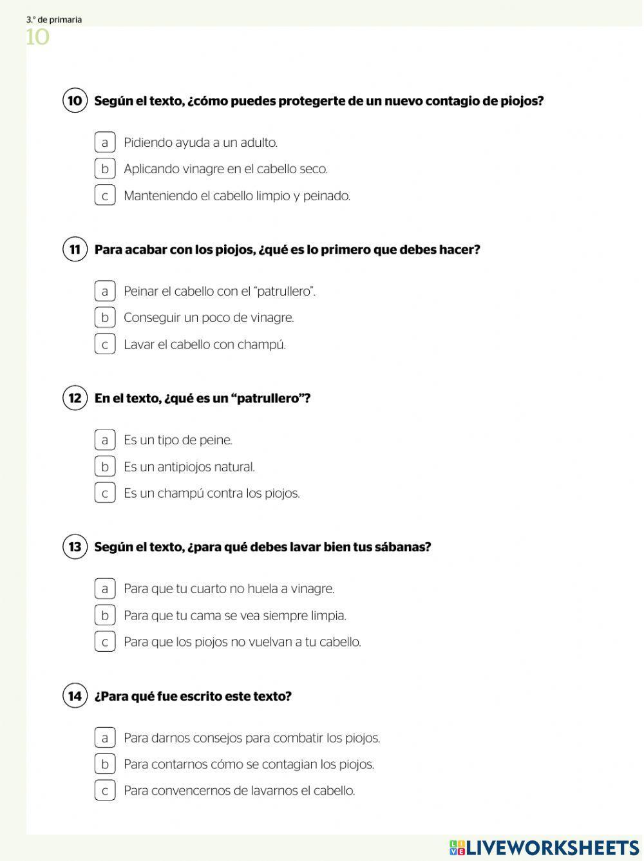
Task: Click the circled question number 10
Action: (x=75, y=100)
